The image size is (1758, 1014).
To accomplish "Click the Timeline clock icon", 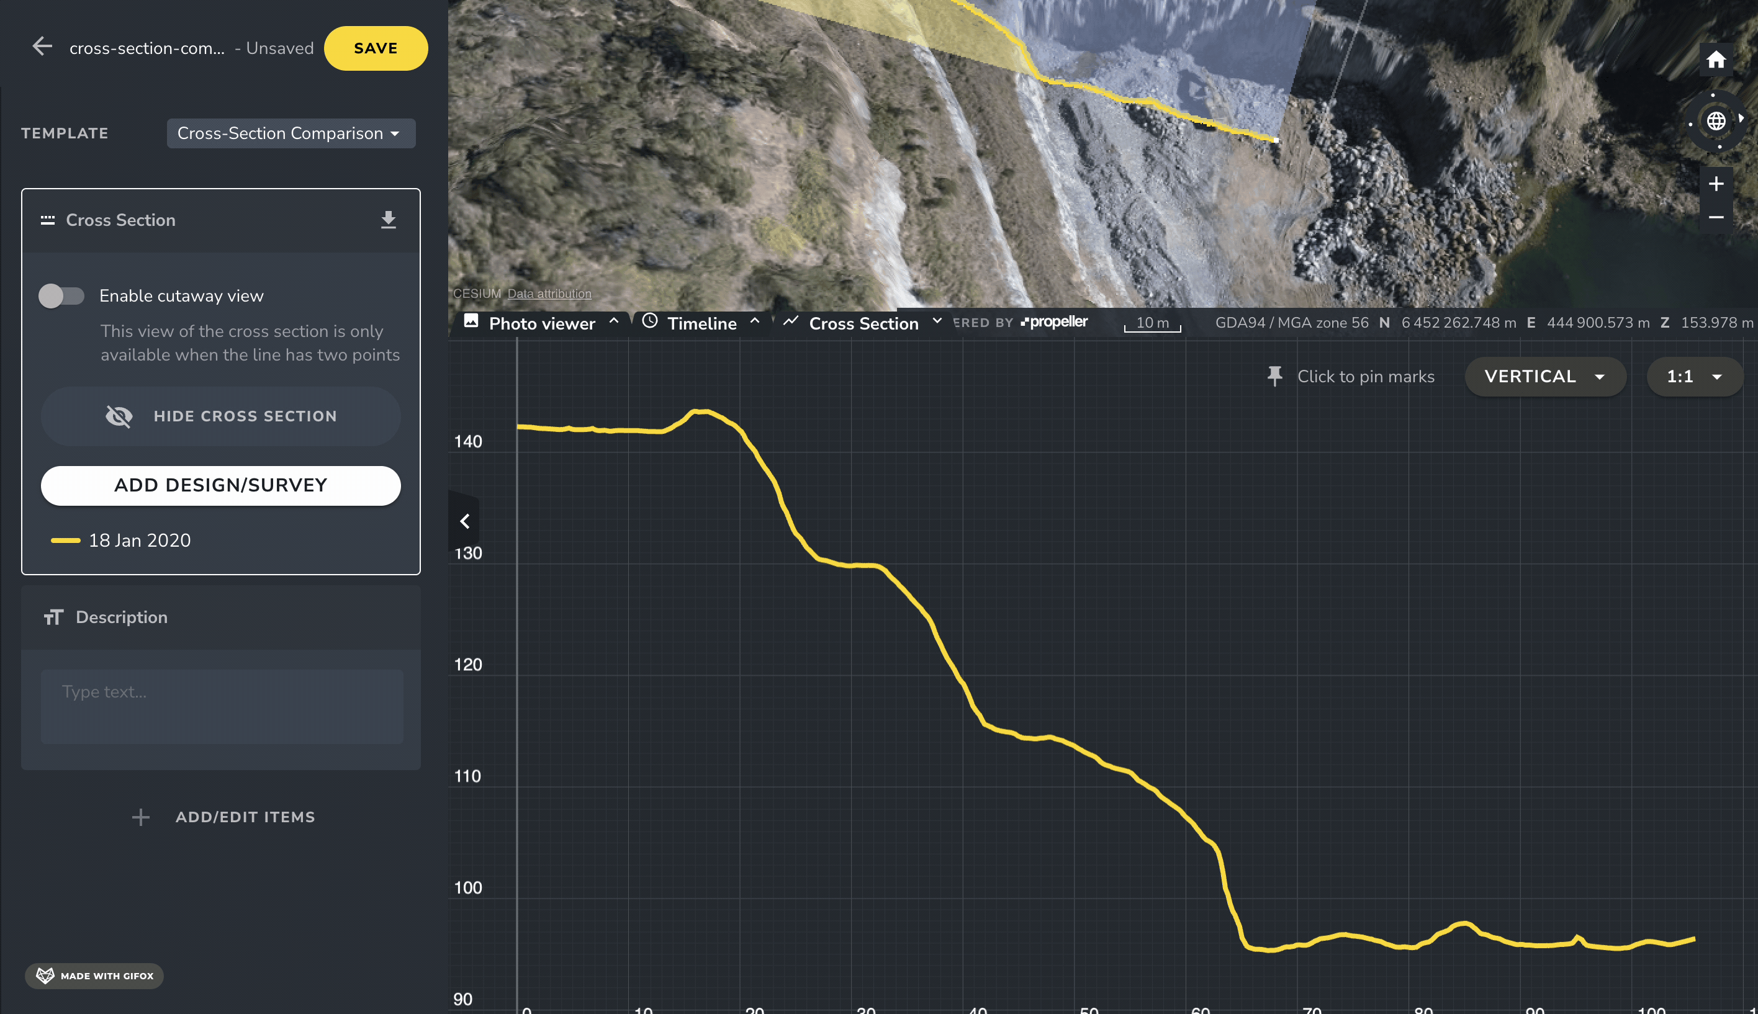I will 650,320.
